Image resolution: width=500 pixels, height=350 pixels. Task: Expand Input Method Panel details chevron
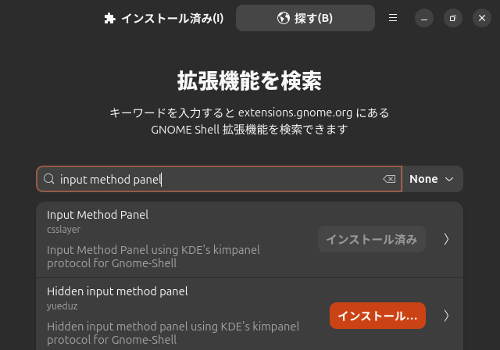(446, 239)
